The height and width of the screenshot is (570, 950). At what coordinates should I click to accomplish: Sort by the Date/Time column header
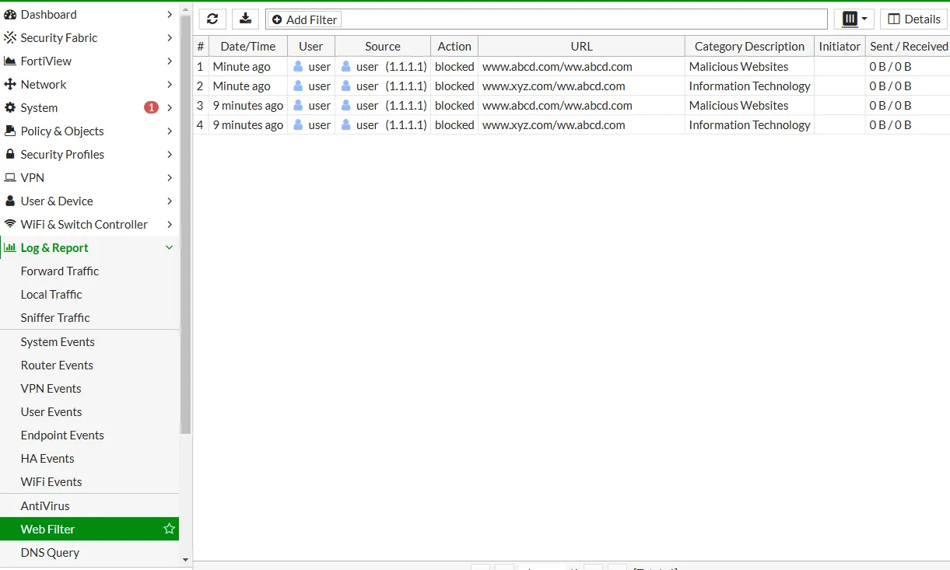[247, 47]
